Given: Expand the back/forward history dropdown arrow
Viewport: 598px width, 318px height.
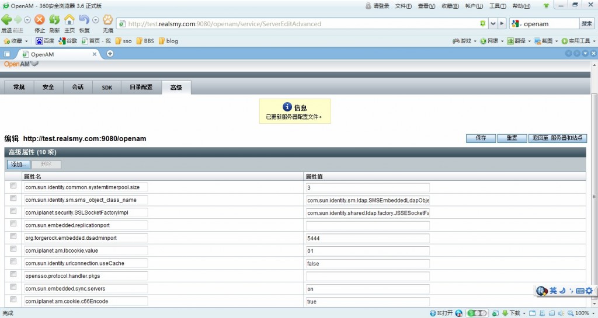Looking at the screenshot, I should (x=27, y=20).
